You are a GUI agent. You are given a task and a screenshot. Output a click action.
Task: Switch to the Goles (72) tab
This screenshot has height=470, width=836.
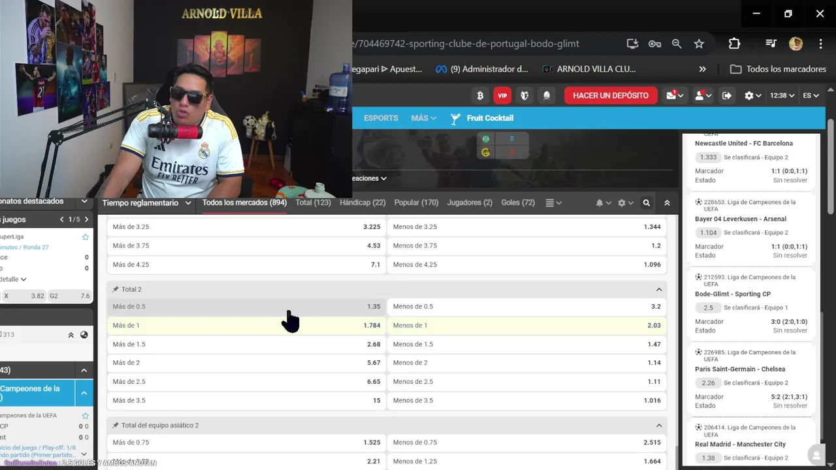[x=518, y=203]
